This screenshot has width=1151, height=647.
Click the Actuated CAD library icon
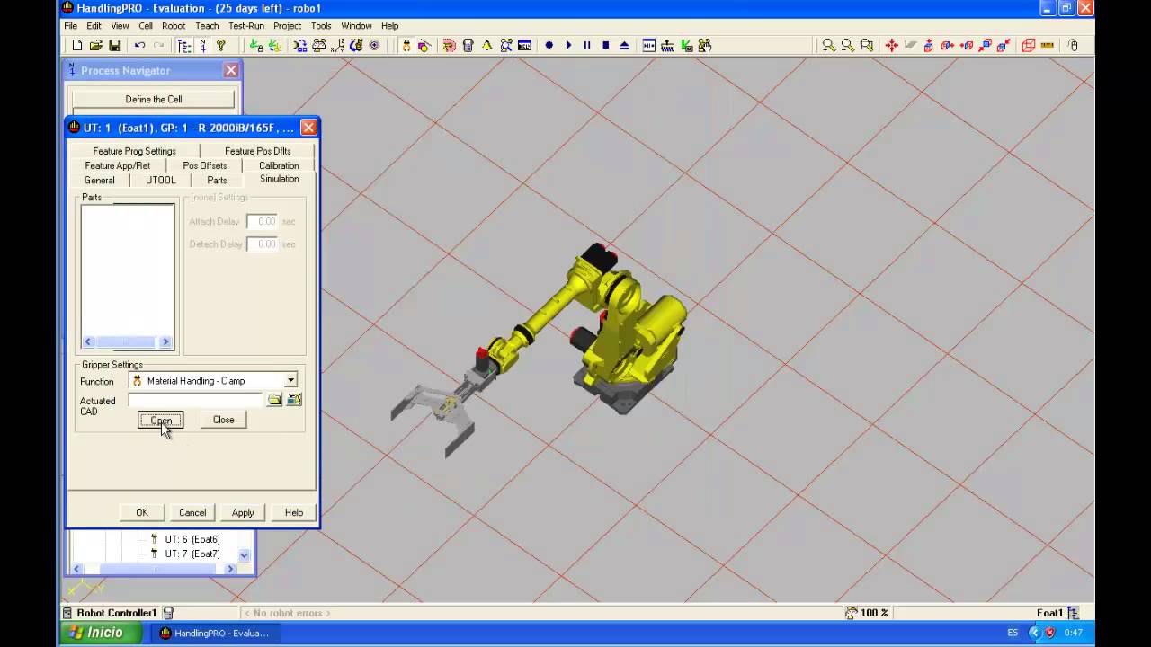point(294,400)
